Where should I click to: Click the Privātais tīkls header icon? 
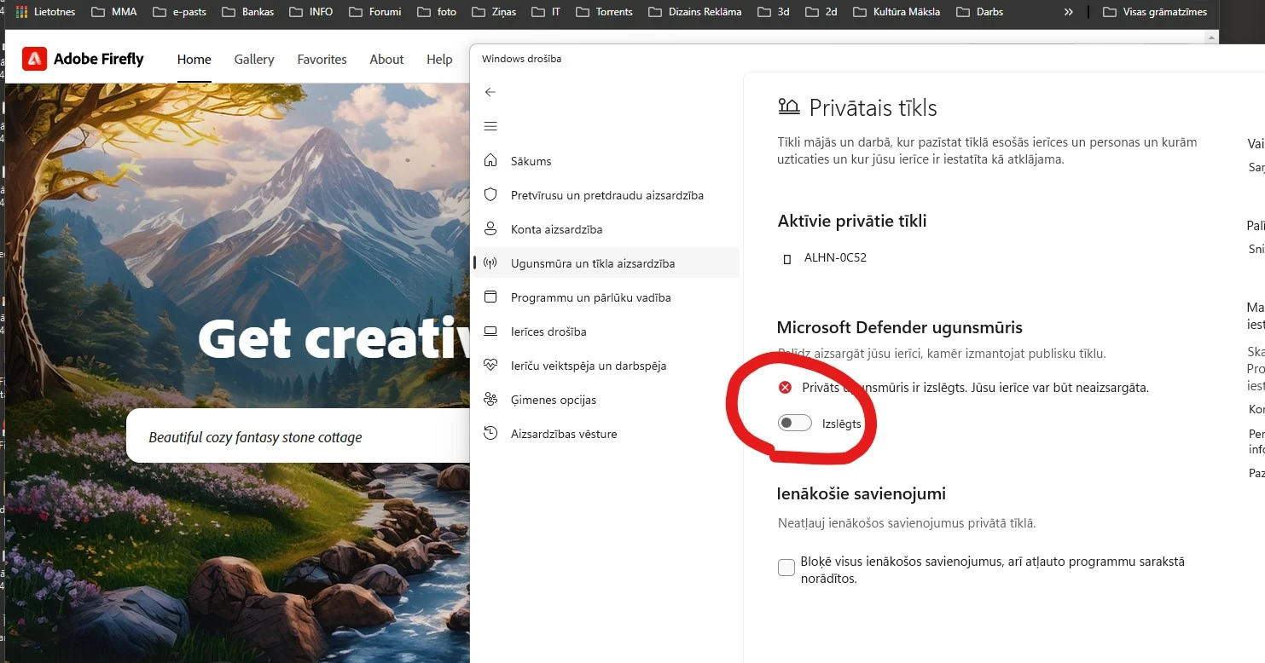[x=789, y=107]
